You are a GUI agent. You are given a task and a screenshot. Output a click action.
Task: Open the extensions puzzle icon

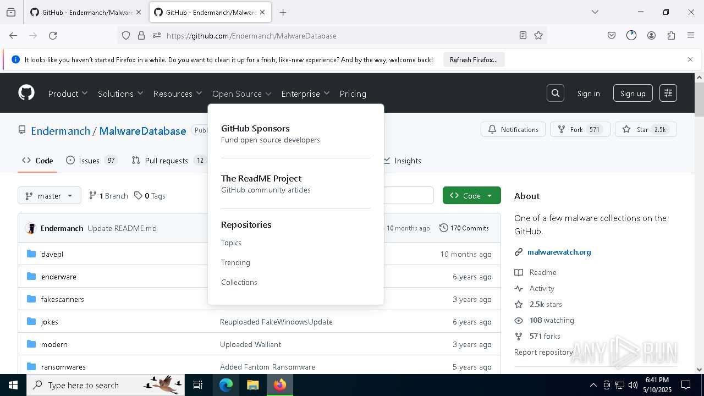click(x=671, y=35)
